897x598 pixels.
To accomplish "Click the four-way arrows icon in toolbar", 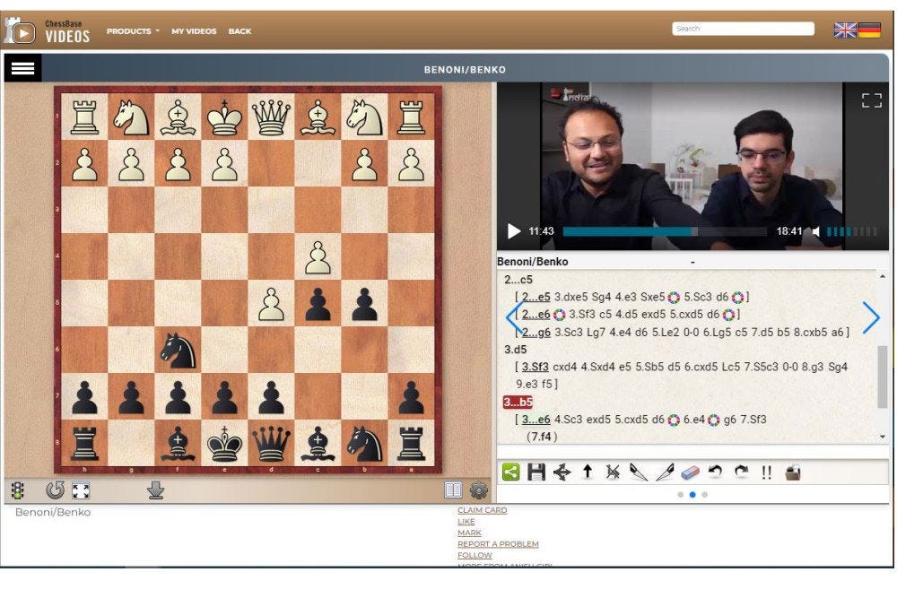I will tap(562, 472).
